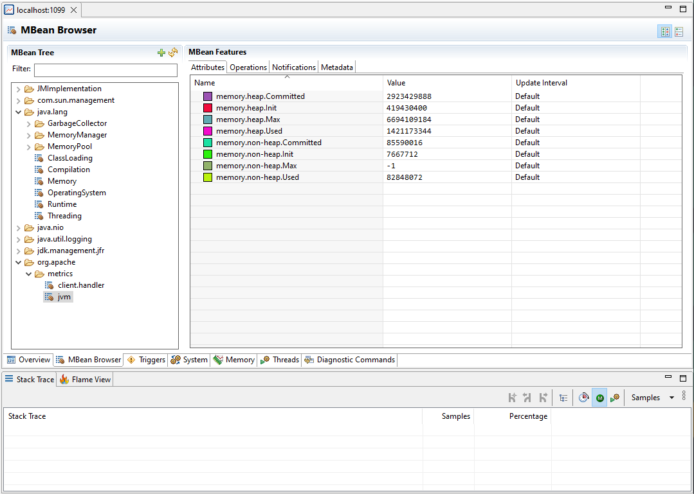The height and width of the screenshot is (494, 694).
Task: Click the thread settings icon
Action: (x=614, y=397)
